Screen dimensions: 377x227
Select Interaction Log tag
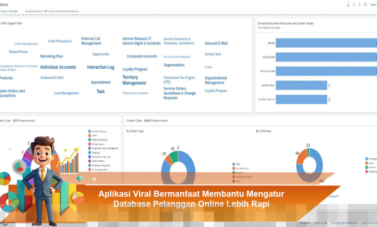point(101,67)
